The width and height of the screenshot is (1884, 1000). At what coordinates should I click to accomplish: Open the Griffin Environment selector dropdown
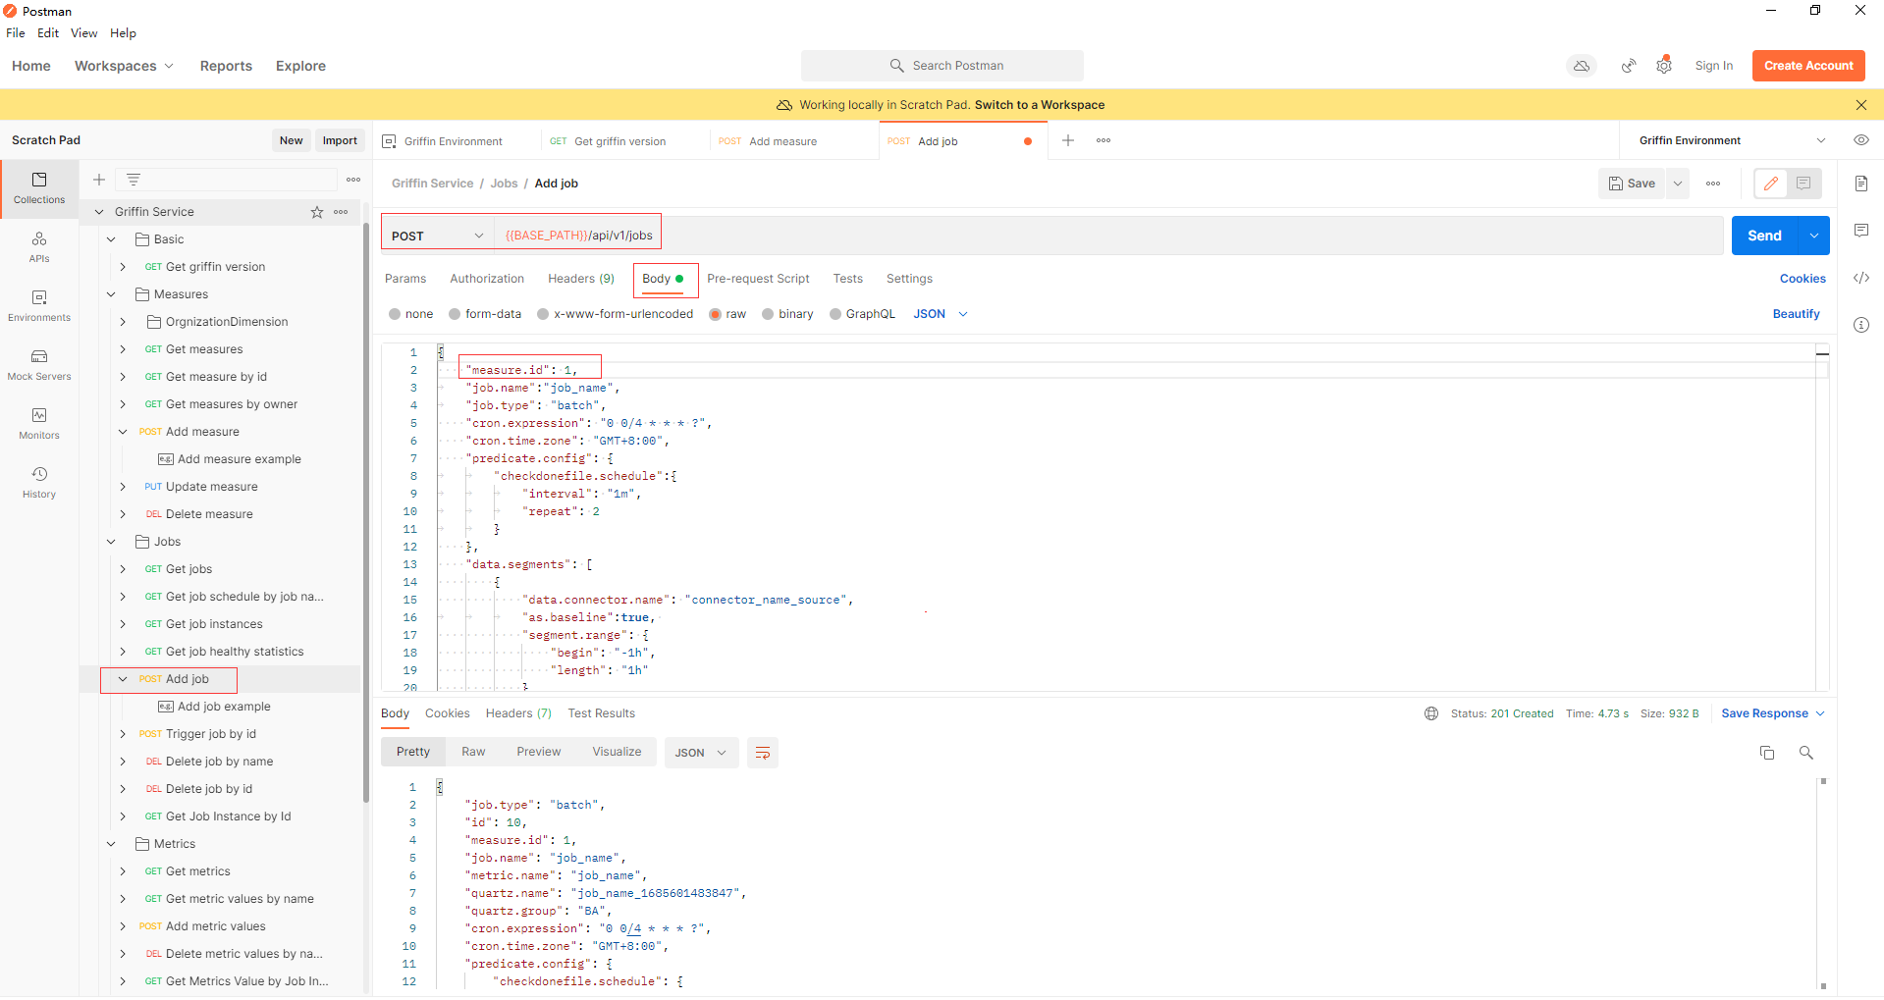coord(1731,140)
